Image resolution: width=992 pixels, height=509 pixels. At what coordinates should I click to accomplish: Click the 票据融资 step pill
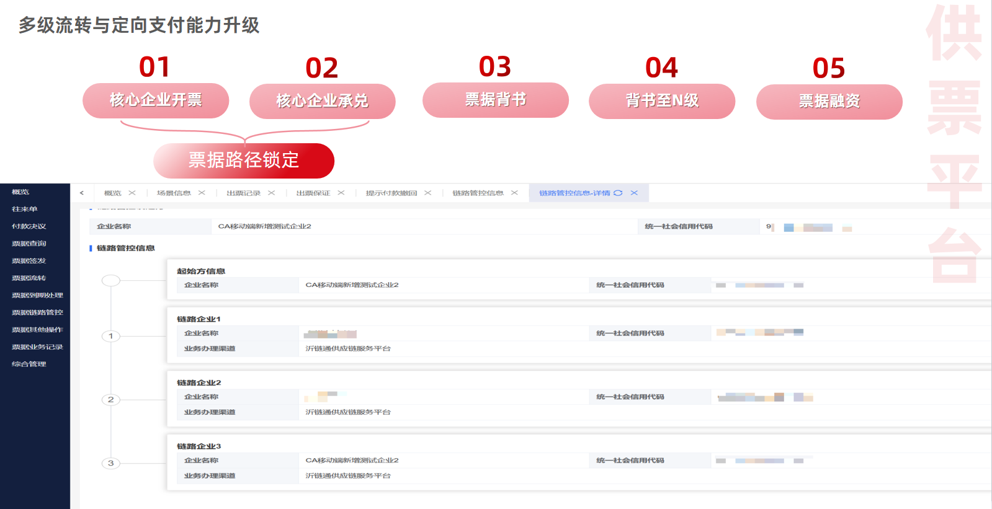tap(829, 102)
